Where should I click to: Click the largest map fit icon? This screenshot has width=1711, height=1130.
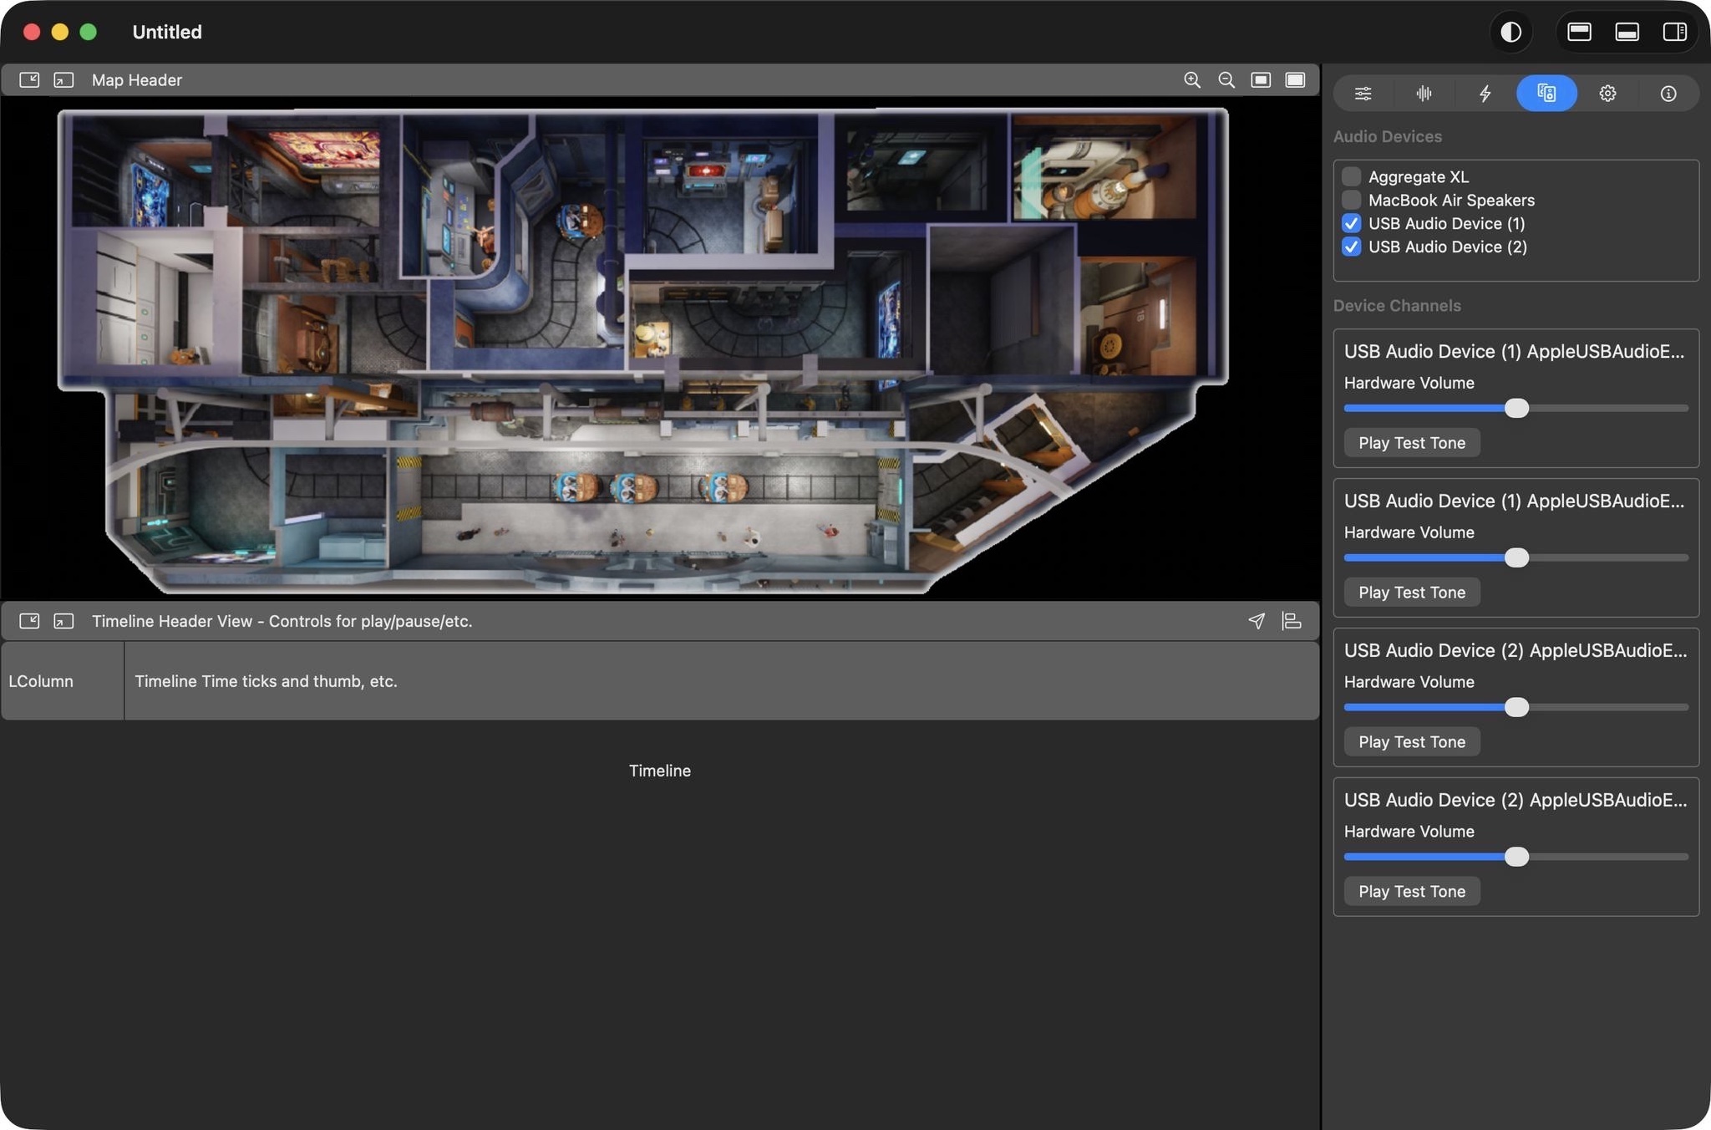point(1295,80)
